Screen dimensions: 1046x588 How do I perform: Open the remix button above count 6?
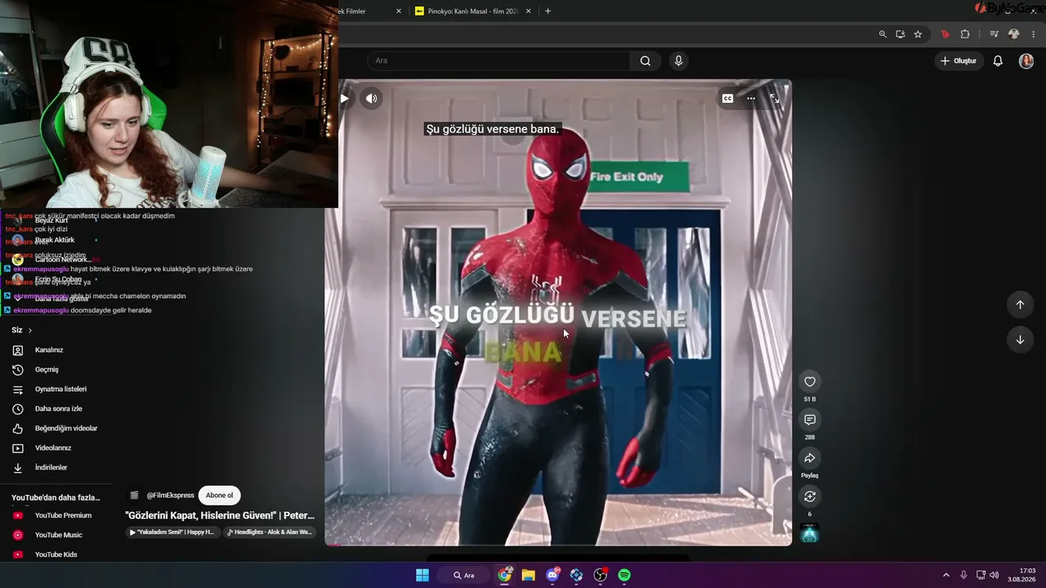coord(810,497)
